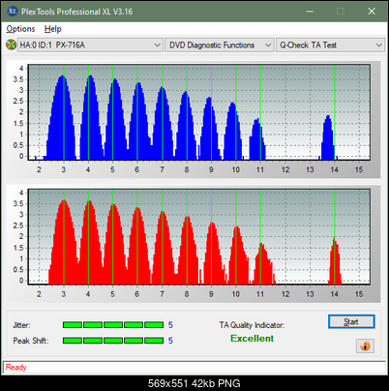Expand the DVD Diagnostic Functions dropdown
Image resolution: width=389 pixels, height=391 pixels.
point(220,45)
